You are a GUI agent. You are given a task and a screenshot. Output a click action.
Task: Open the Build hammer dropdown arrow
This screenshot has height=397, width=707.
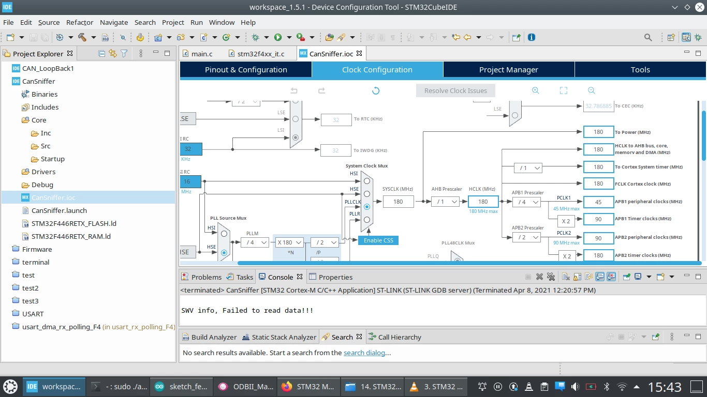(94, 37)
